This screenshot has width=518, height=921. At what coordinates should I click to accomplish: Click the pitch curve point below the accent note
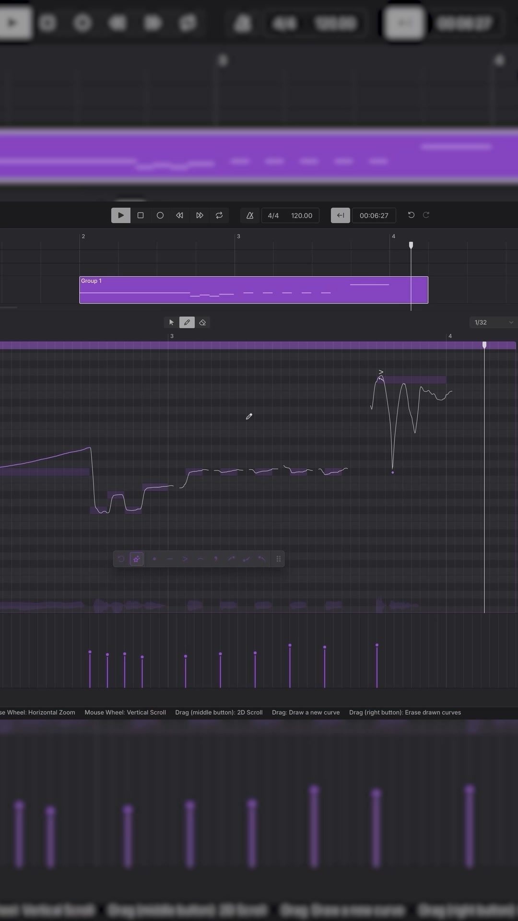[393, 472]
